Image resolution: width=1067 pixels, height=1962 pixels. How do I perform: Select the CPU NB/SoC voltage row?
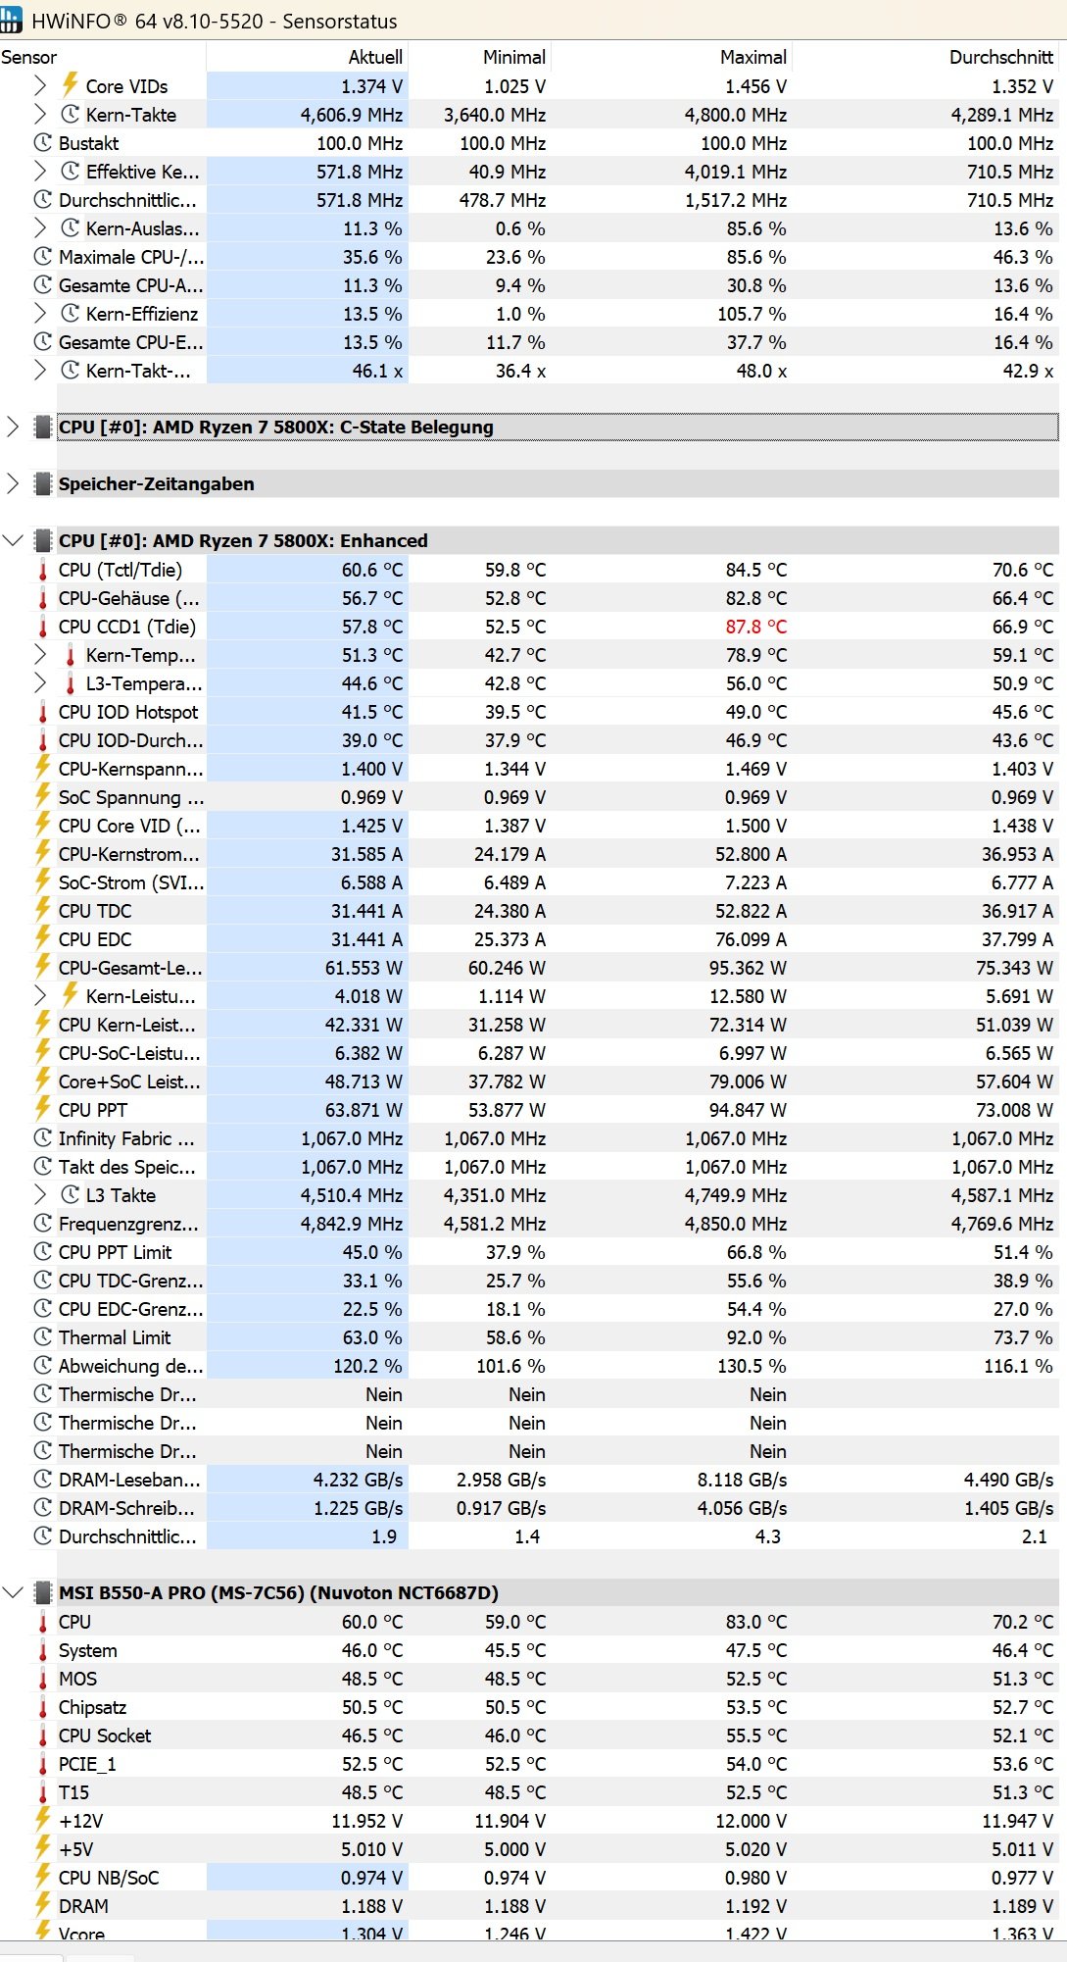coord(529,1878)
